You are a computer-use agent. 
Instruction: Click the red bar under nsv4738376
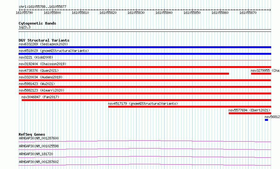[124, 74]
